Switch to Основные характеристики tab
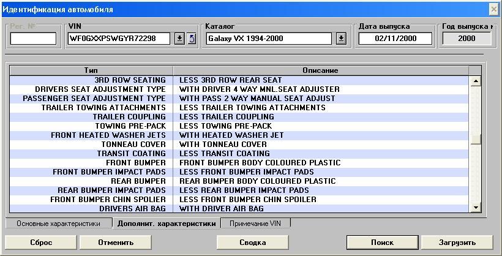The image size is (502, 256). (58, 224)
